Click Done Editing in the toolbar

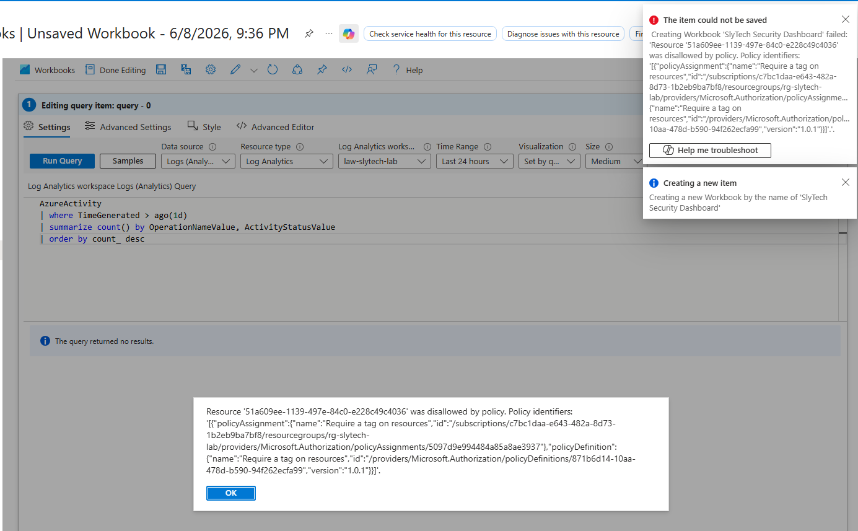[115, 70]
